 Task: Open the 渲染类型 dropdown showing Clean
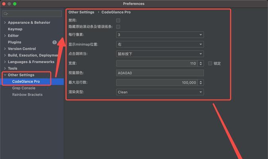160,92
